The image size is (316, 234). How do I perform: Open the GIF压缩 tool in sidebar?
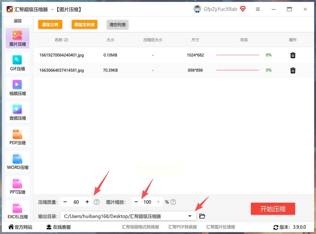(x=17, y=63)
